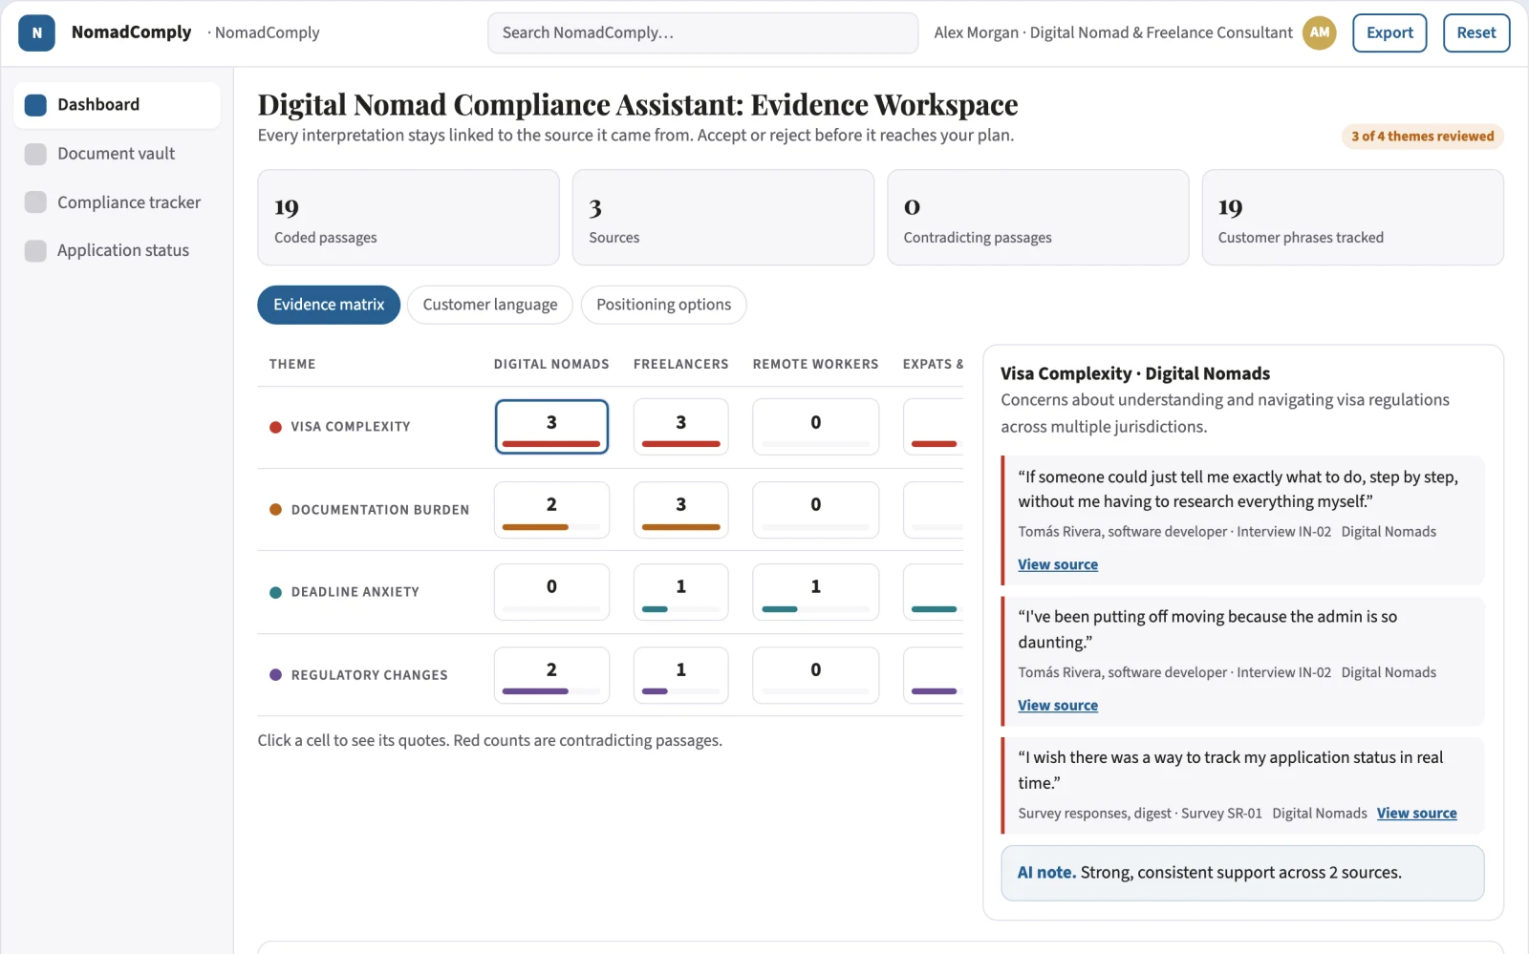
Task: Click the Documentation Burden theme label
Action: click(379, 510)
